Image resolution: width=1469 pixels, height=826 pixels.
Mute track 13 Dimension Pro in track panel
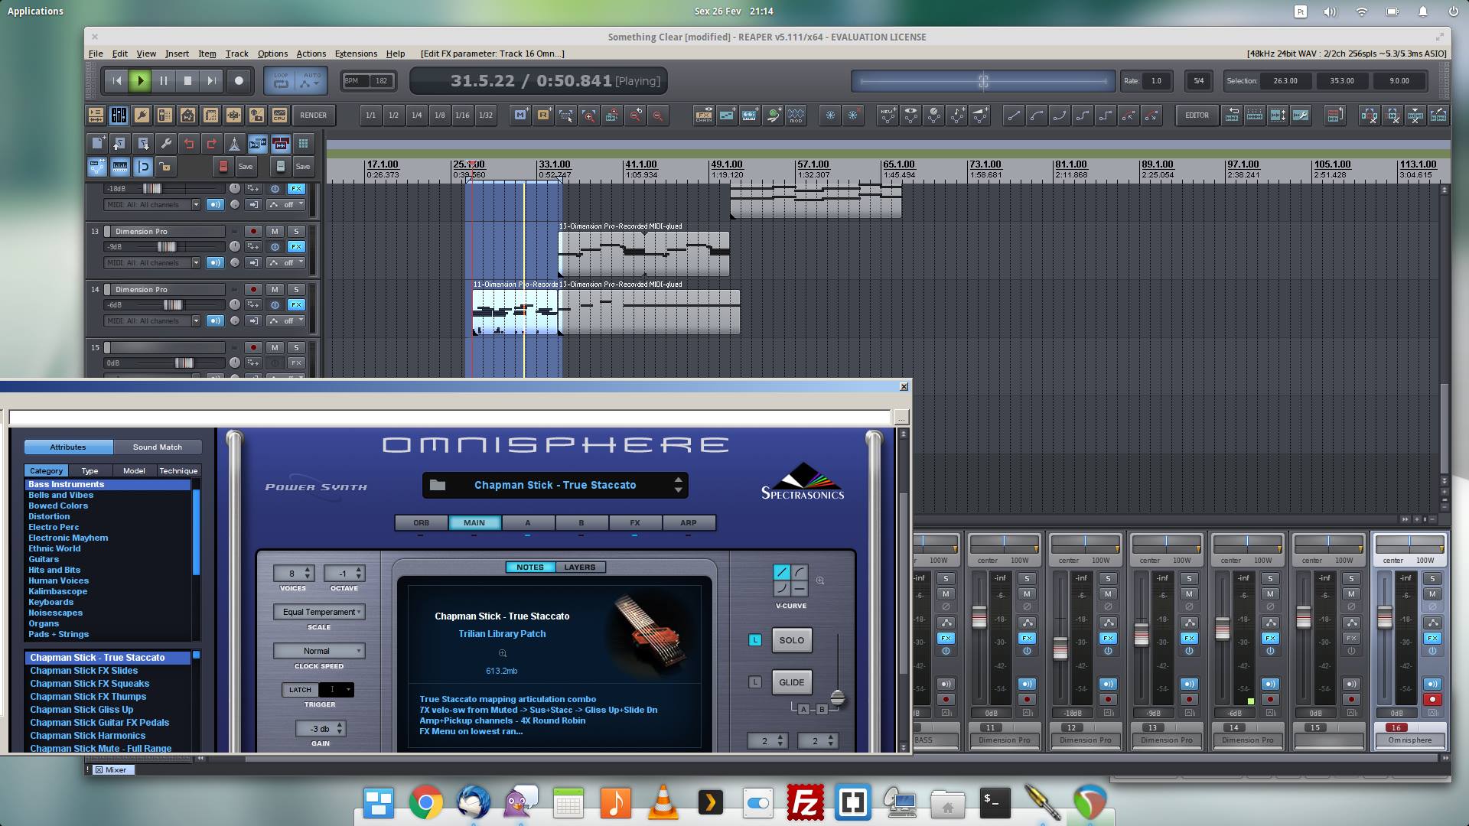tap(275, 231)
